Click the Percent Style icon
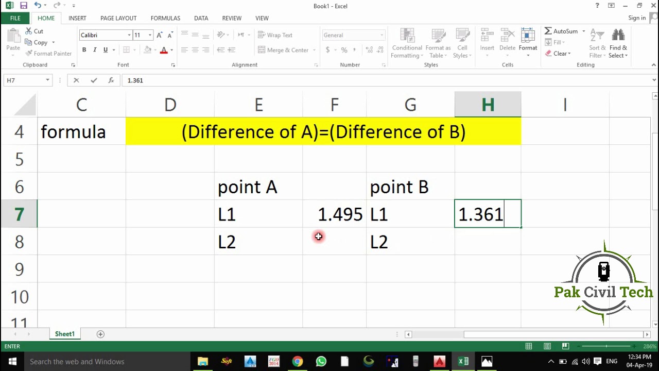Screen dimensions: 659x371 344,50
